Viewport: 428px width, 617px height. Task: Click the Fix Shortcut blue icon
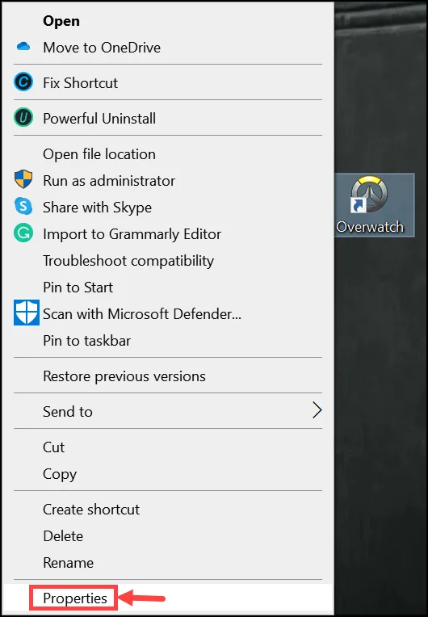coord(23,82)
